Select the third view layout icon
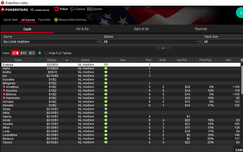Image resolution: width=243 pixels, height=152 pixels. 32,53
